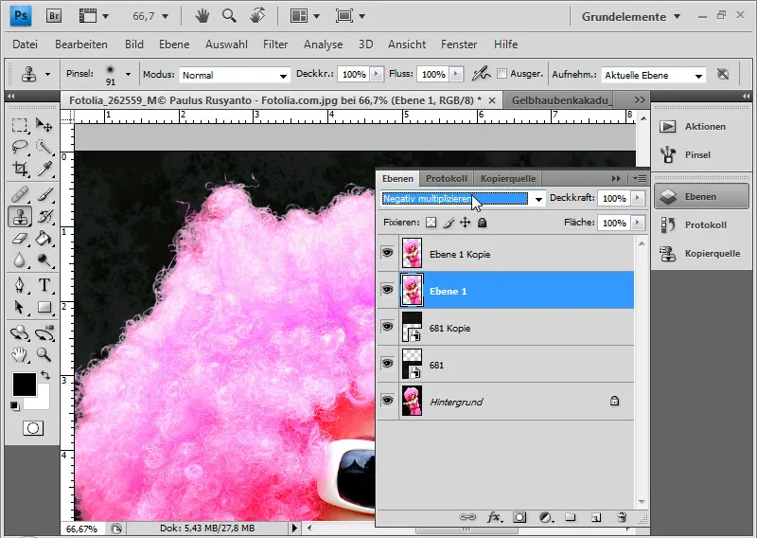This screenshot has height=538, width=757.
Task: Hide the 681 Kopie layer
Action: [x=388, y=326]
